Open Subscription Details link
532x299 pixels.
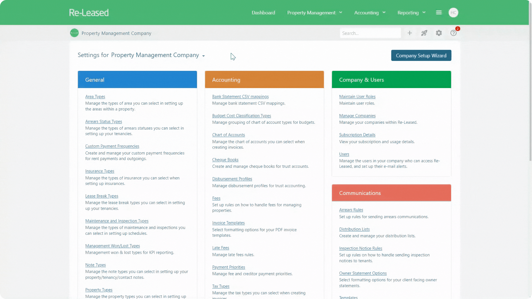(x=357, y=135)
